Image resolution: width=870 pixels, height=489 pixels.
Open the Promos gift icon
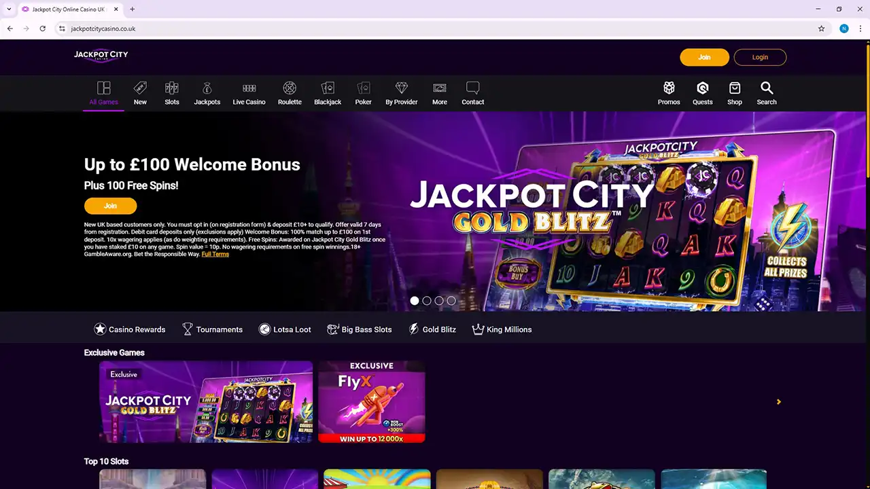tap(669, 88)
